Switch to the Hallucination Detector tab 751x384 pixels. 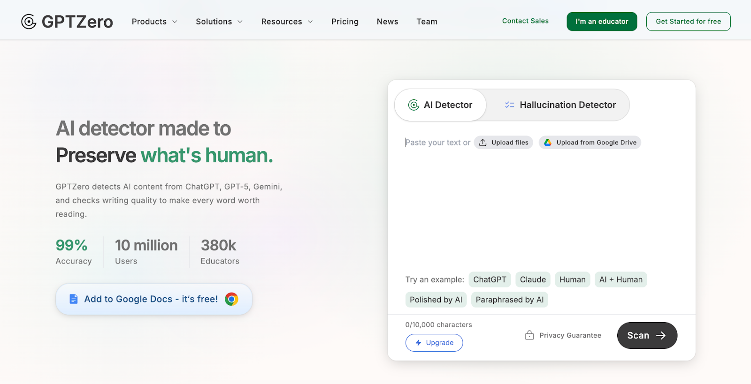tap(560, 105)
